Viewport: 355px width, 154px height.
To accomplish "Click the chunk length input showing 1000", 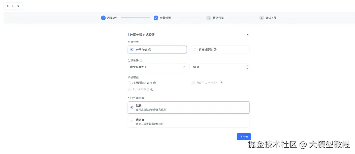I will [217, 67].
